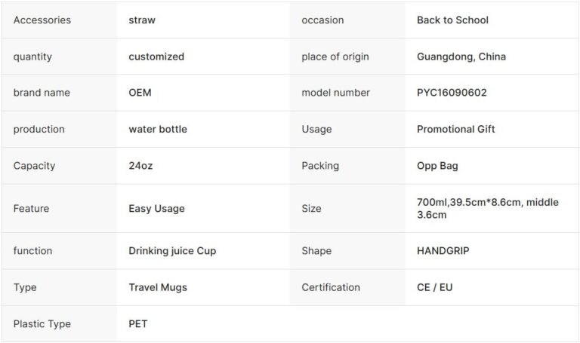Click the 'Opp Bag' packing value
The height and width of the screenshot is (343, 580).
coord(437,166)
